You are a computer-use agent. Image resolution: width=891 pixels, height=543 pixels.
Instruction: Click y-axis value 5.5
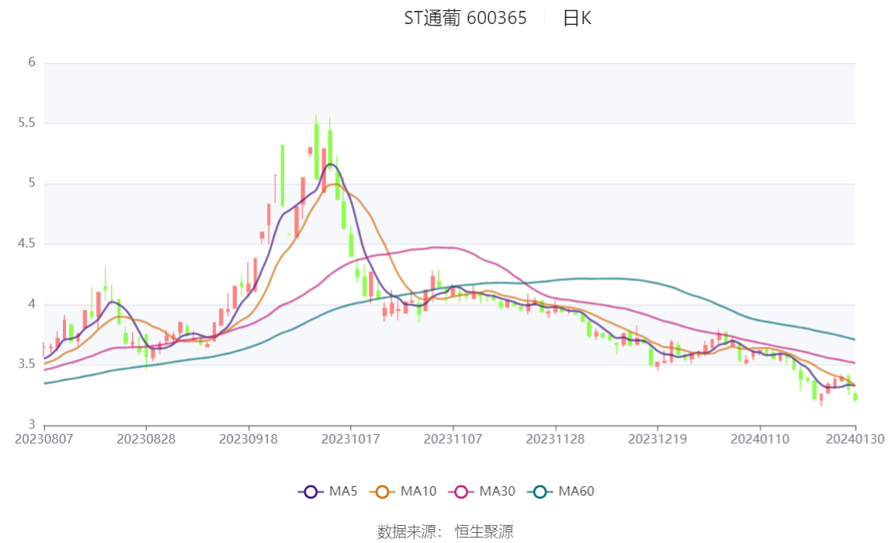pyautogui.click(x=26, y=123)
